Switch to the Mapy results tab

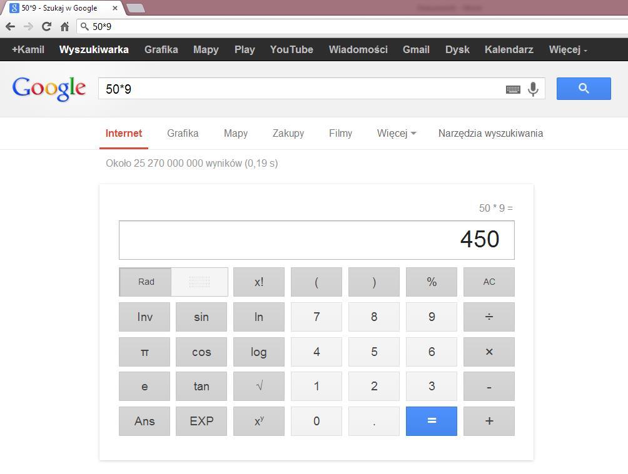pyautogui.click(x=235, y=133)
